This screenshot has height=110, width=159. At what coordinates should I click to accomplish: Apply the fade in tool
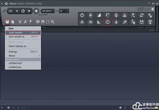tap(99, 15)
